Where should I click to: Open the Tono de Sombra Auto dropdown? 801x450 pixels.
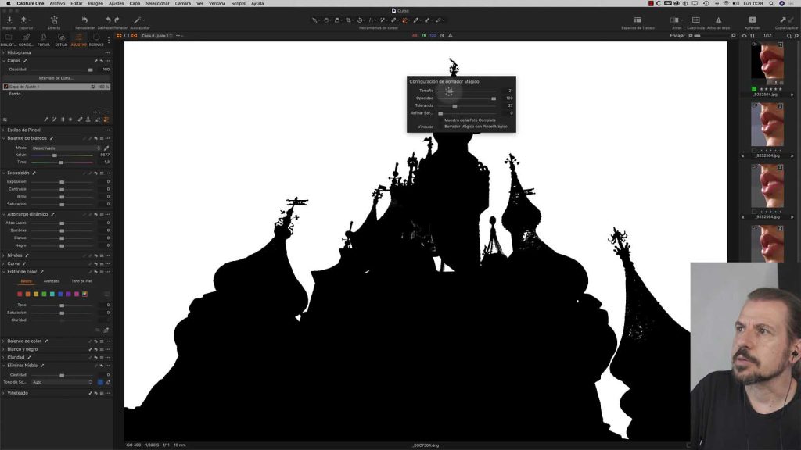(x=63, y=382)
